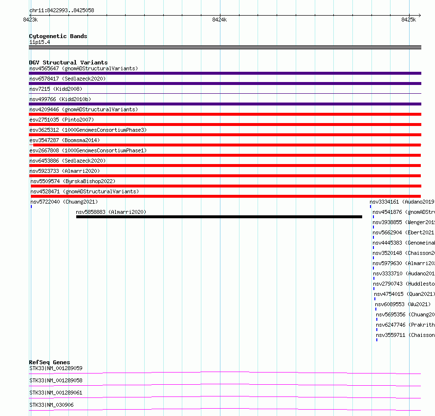Select nsv5695356 Chuang label

coord(405,314)
